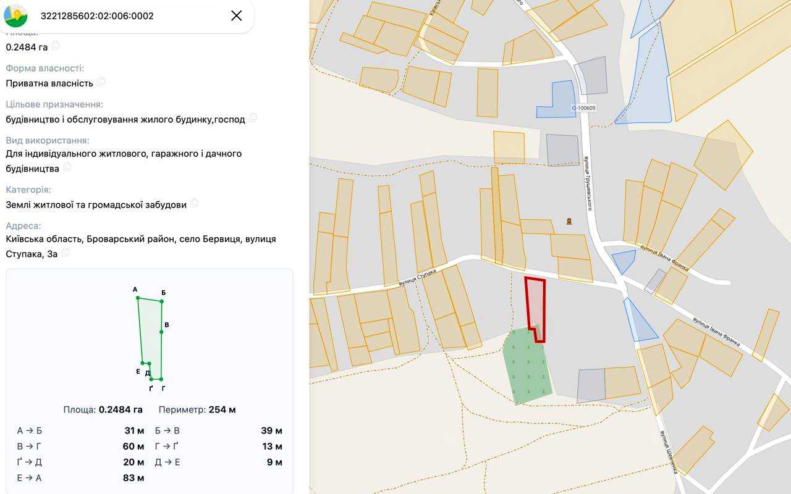Click the road label O-100609
This screenshot has width=791, height=494.
pyautogui.click(x=583, y=108)
